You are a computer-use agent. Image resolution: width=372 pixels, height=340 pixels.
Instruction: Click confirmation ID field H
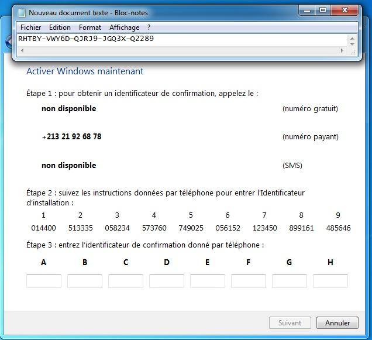tap(330, 281)
